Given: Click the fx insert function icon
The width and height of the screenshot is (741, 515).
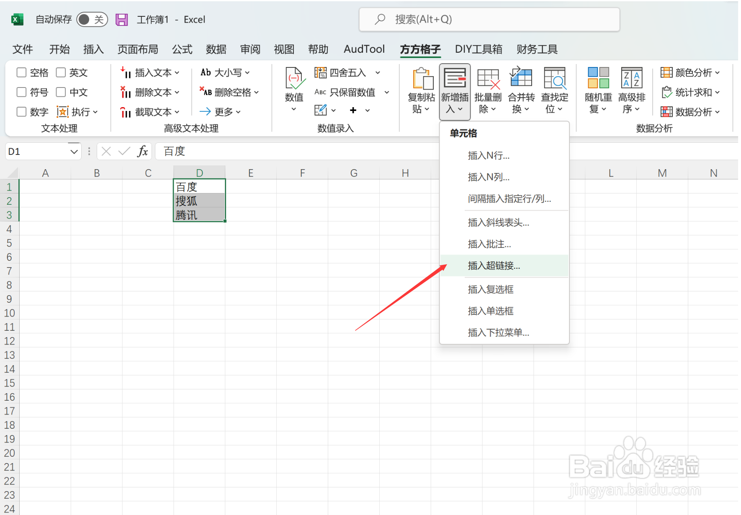Looking at the screenshot, I should [x=143, y=151].
